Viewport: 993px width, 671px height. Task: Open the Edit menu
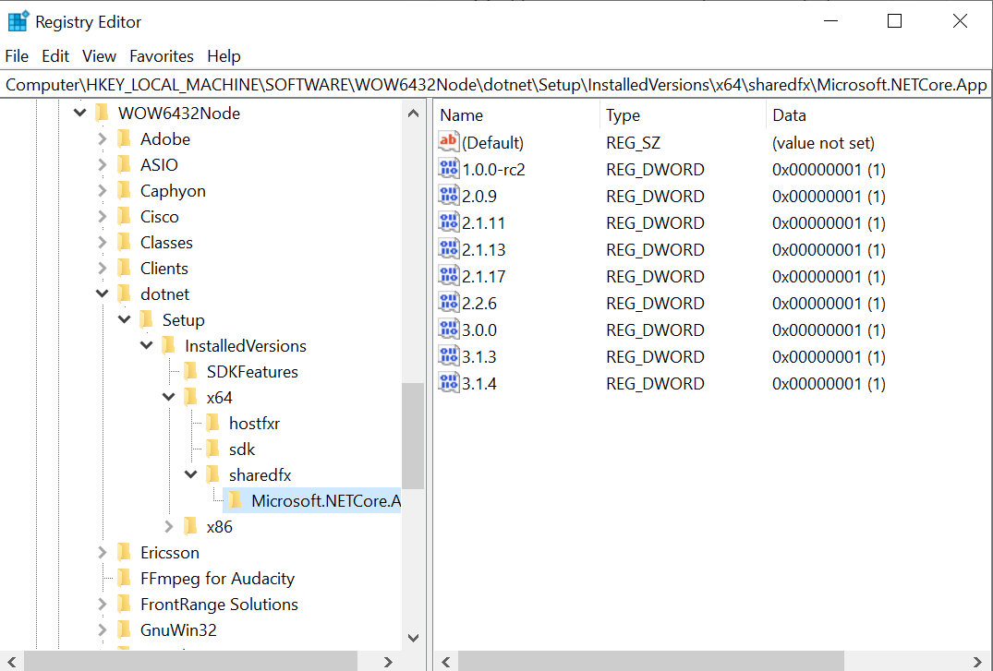55,56
